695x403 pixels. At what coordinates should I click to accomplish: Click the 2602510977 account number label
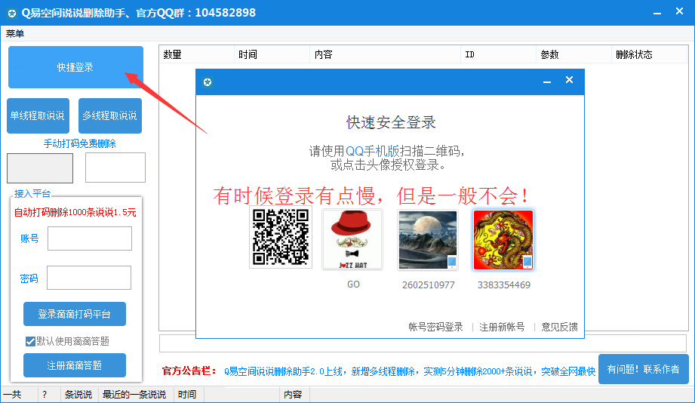click(429, 285)
